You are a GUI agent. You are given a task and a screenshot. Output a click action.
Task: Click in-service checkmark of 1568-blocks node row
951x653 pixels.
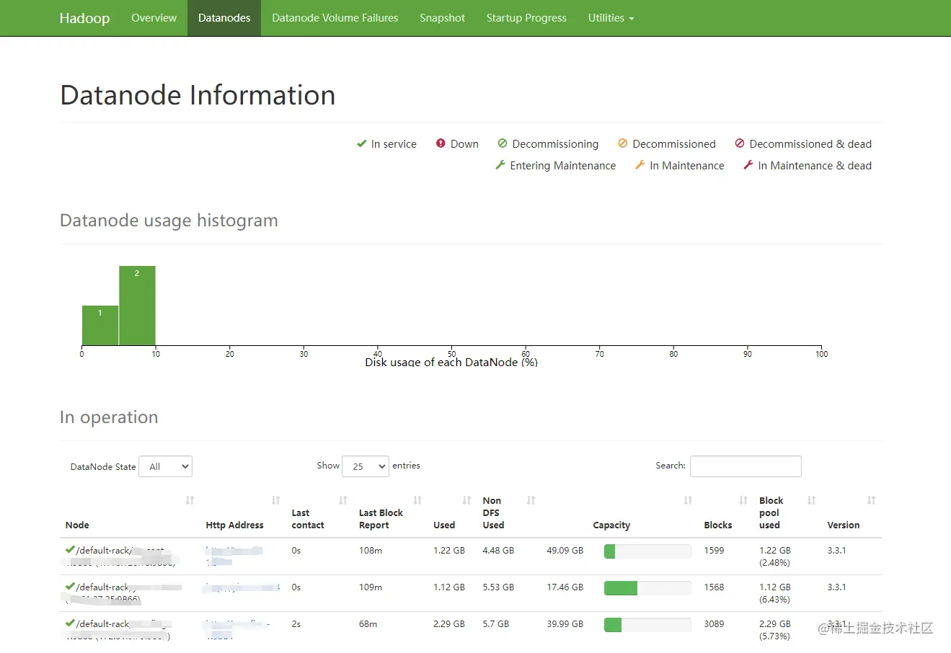pos(70,587)
